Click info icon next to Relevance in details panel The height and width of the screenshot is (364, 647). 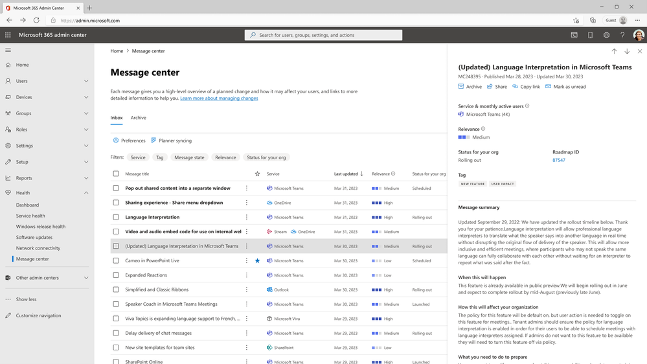point(483,129)
